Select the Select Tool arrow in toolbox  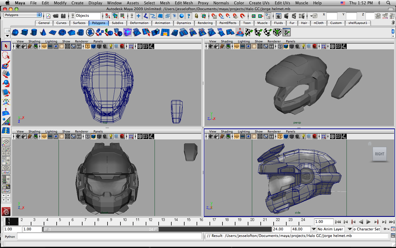[x=6, y=46]
